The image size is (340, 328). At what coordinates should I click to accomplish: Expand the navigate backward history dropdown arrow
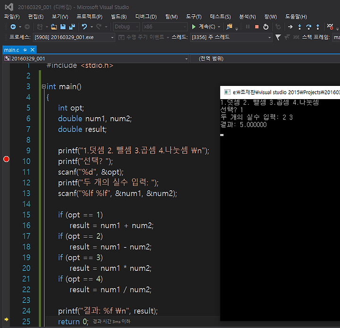click(20, 27)
